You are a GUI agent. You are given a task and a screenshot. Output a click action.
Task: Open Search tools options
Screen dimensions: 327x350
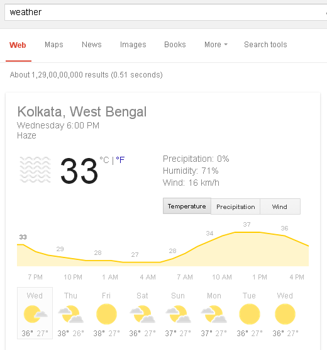tap(265, 45)
